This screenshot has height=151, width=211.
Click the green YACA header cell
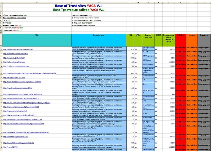138,40
